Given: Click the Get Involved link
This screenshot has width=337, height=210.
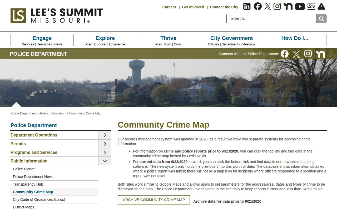Looking at the screenshot, I should coord(193,7).
